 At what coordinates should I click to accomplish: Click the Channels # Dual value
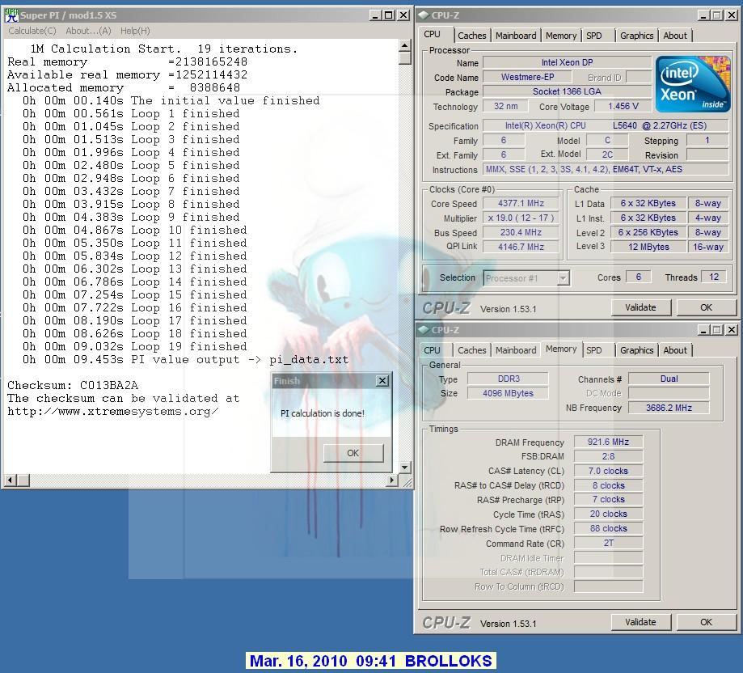(669, 379)
